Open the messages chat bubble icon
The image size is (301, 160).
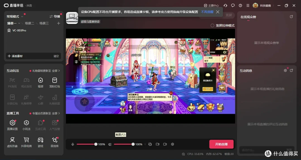233,6
